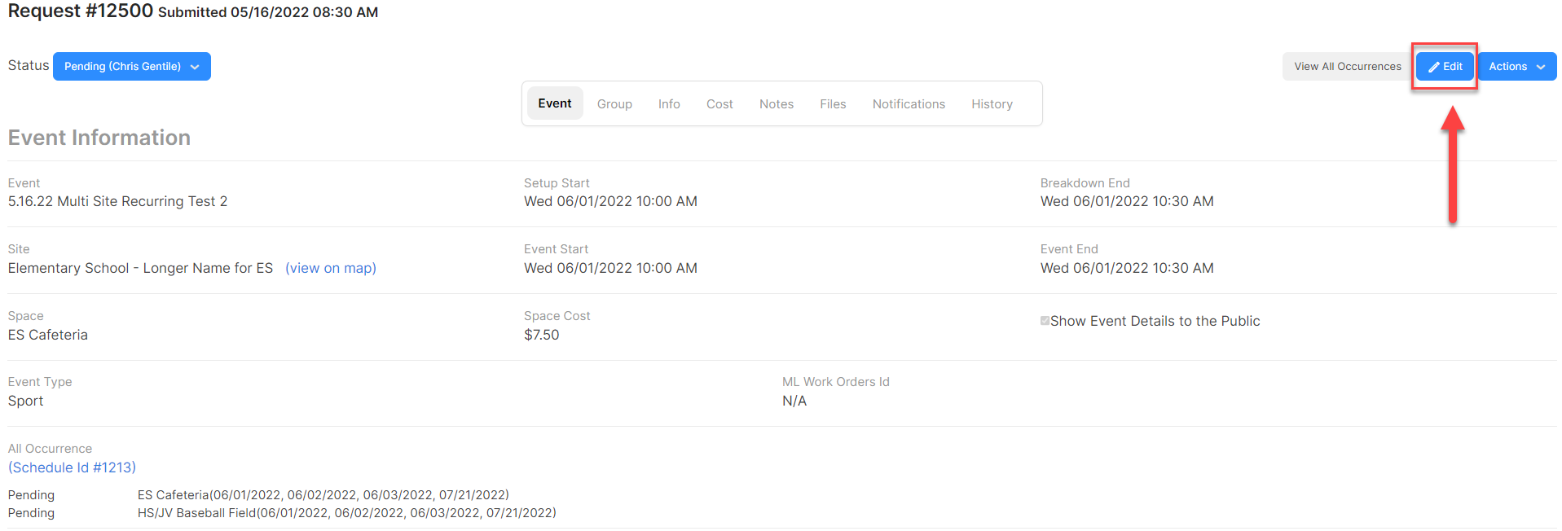
Task: Click the Actions button text
Action: [1507, 67]
